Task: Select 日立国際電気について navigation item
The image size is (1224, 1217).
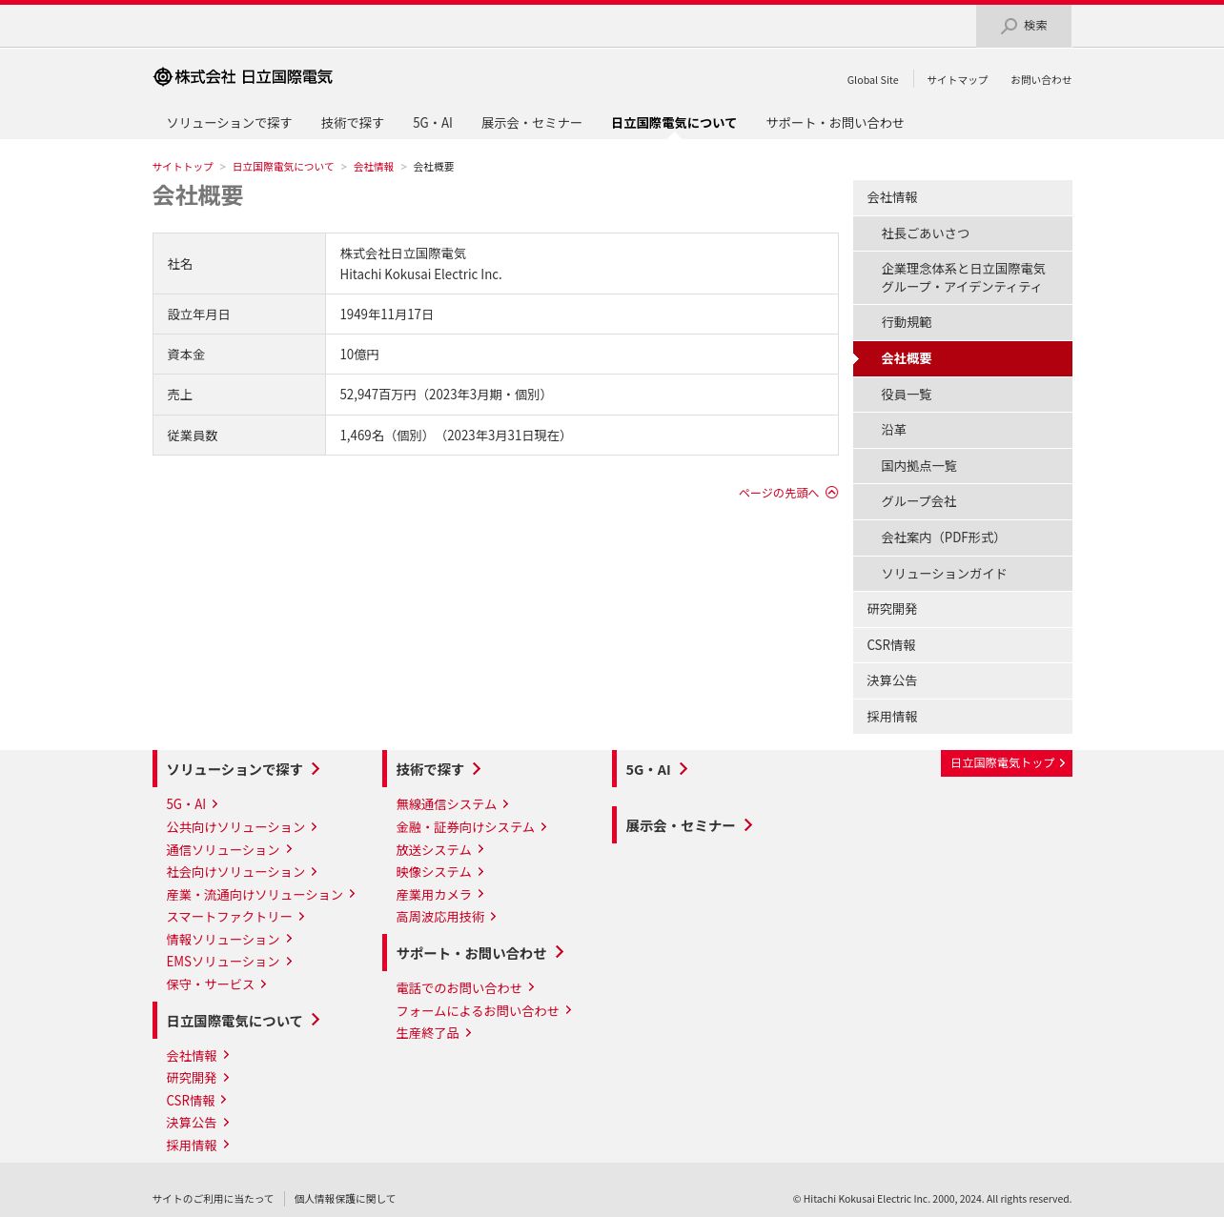Action: (x=674, y=123)
